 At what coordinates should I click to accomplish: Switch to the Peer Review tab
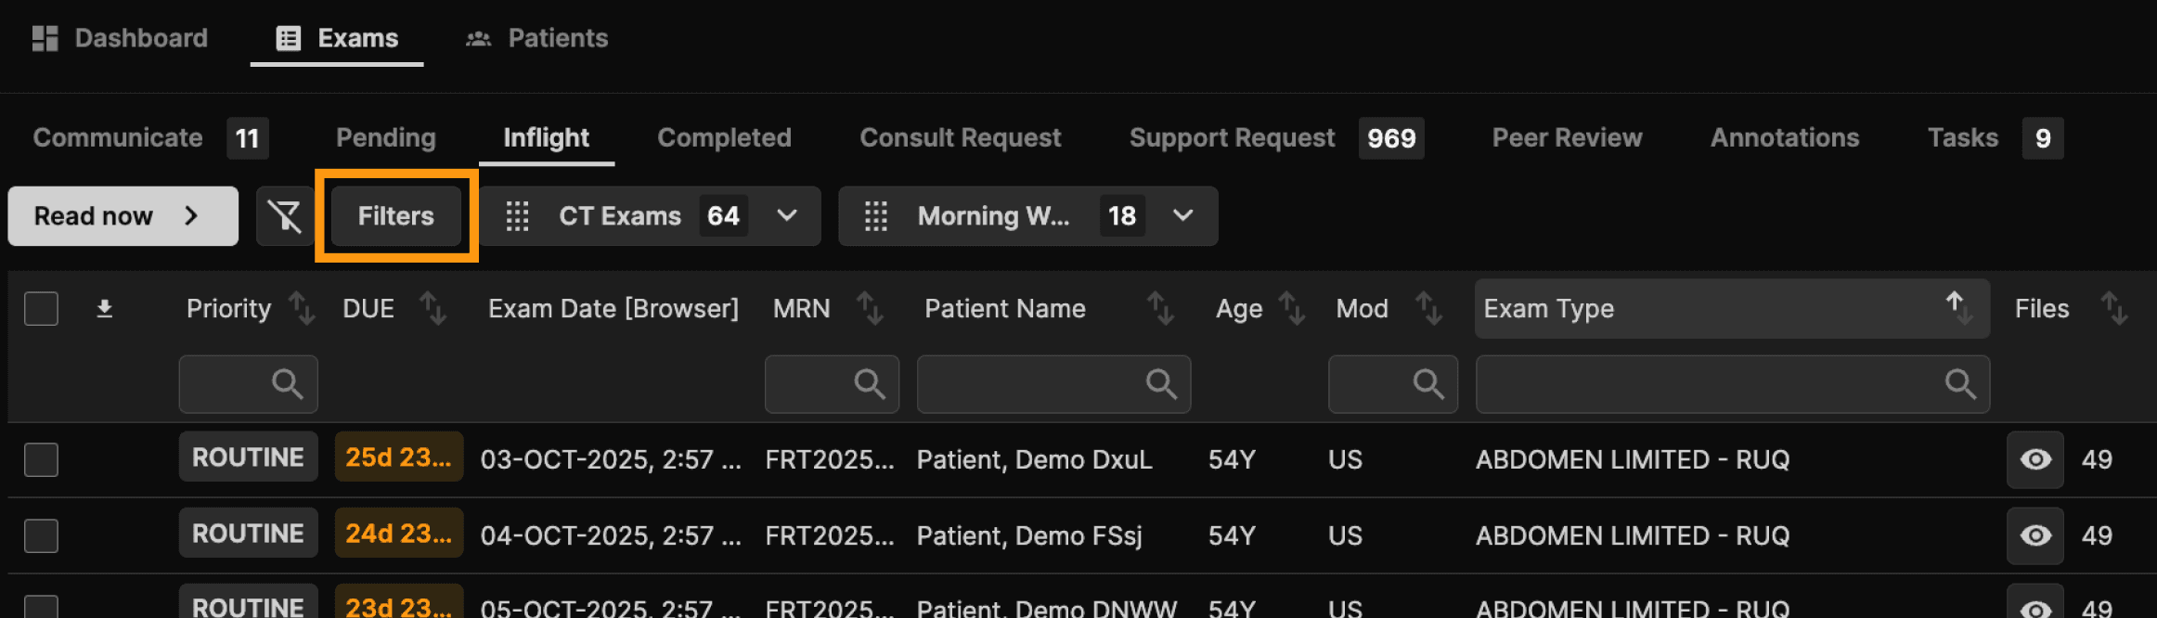pyautogui.click(x=1568, y=138)
